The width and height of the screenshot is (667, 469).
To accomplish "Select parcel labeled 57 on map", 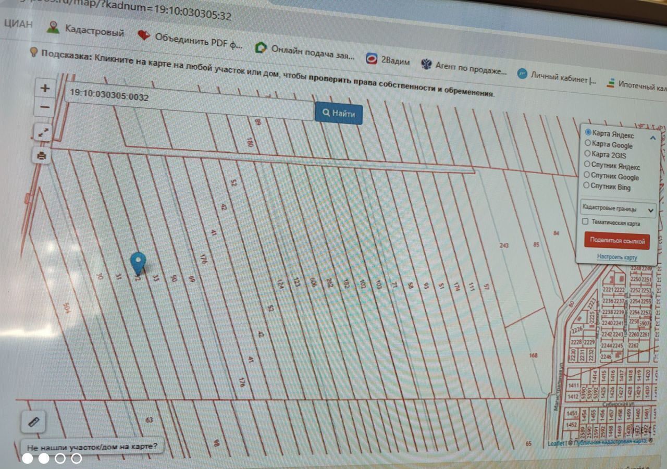I will (x=486, y=286).
